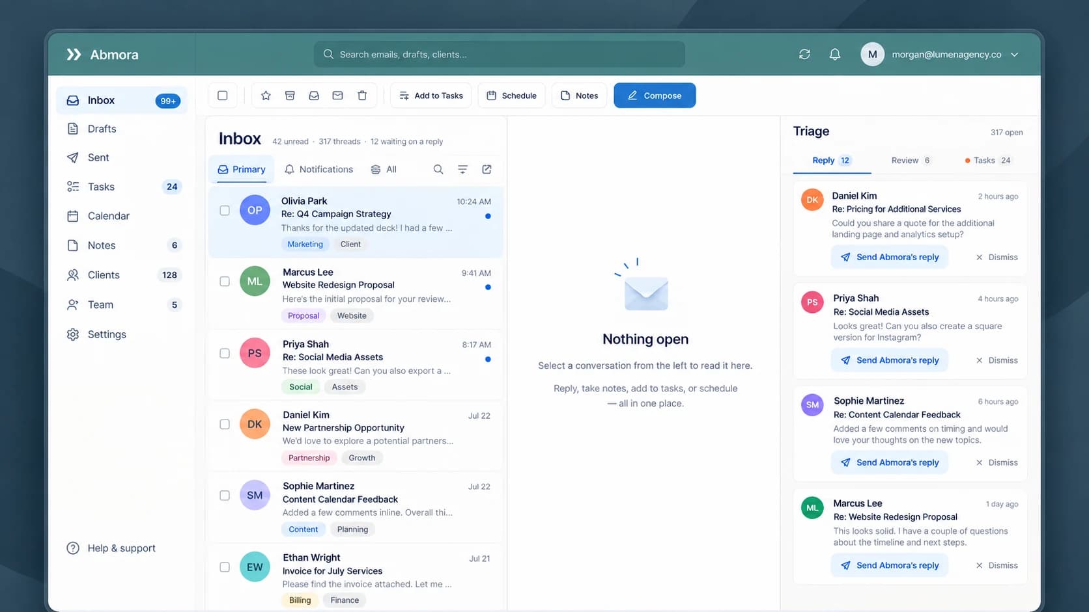The image size is (1089, 612).
Task: Click the Schedule button
Action: (512, 96)
